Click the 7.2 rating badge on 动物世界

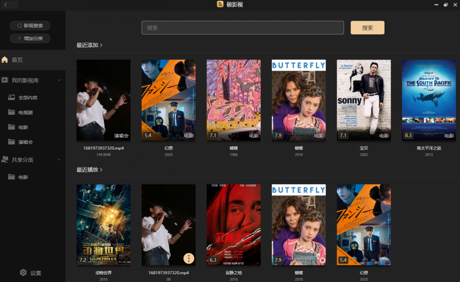pyautogui.click(x=83, y=260)
